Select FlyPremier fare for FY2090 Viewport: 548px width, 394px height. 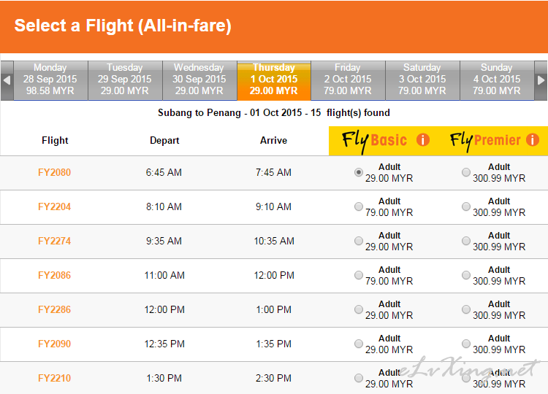click(x=466, y=344)
